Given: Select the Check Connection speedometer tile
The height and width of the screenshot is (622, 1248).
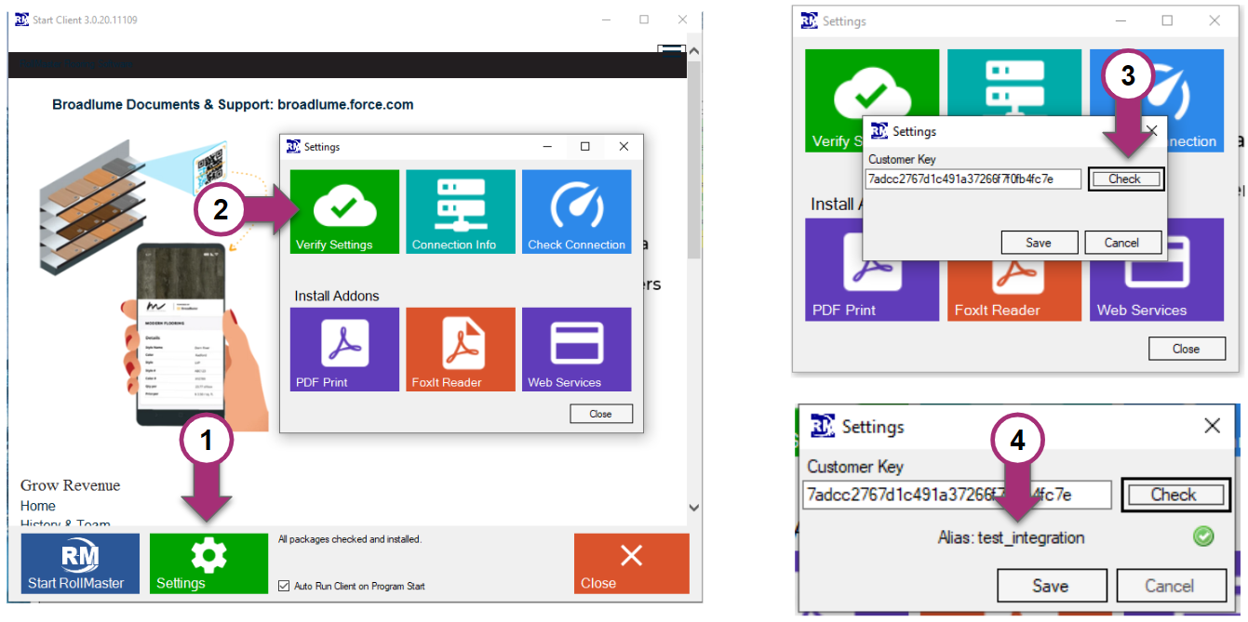Looking at the screenshot, I should 576,212.
